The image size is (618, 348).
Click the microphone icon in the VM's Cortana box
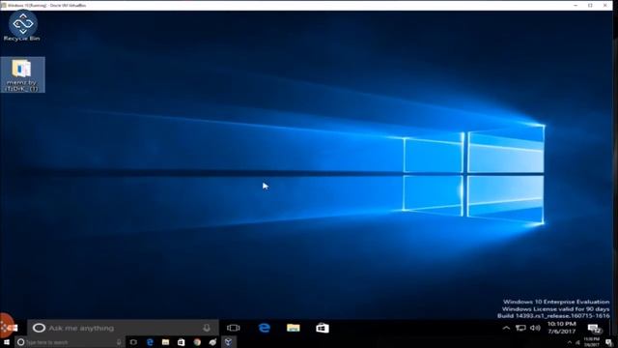click(207, 328)
